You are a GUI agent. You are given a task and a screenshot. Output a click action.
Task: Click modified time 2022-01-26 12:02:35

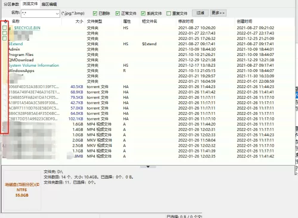point(197,157)
